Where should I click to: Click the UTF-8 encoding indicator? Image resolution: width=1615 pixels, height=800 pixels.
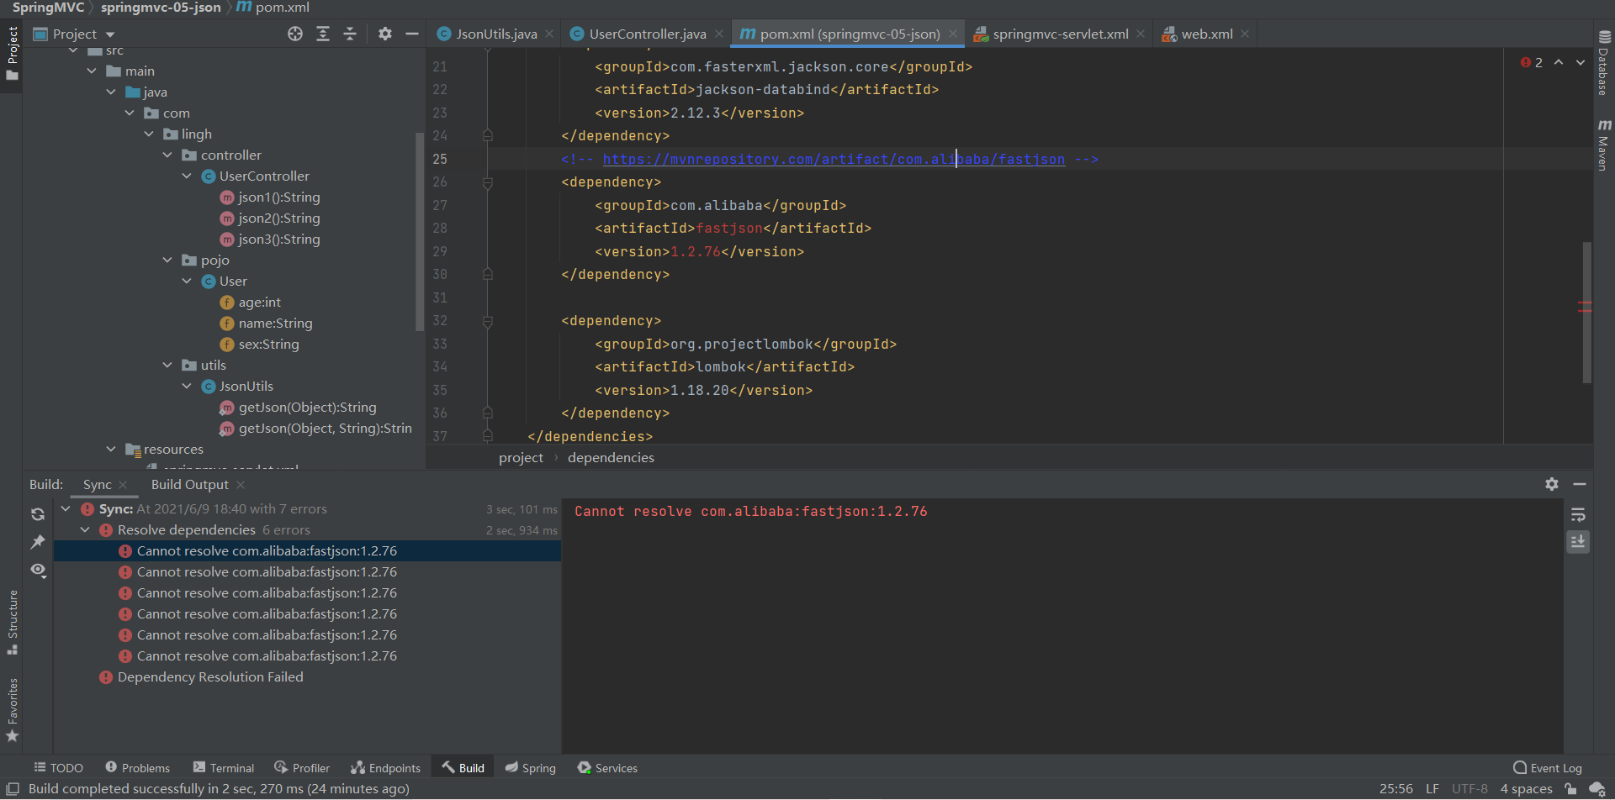coord(1469,788)
